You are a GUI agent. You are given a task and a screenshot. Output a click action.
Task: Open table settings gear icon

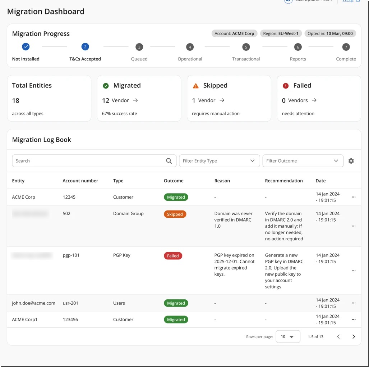pyautogui.click(x=351, y=161)
